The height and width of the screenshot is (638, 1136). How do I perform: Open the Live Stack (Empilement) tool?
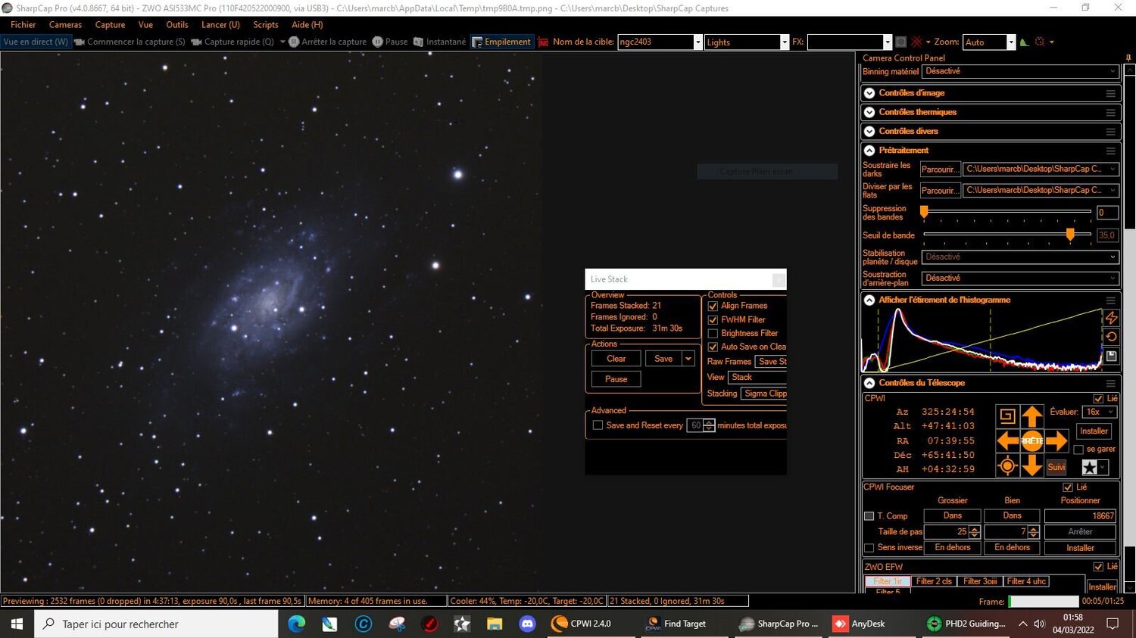(x=502, y=42)
